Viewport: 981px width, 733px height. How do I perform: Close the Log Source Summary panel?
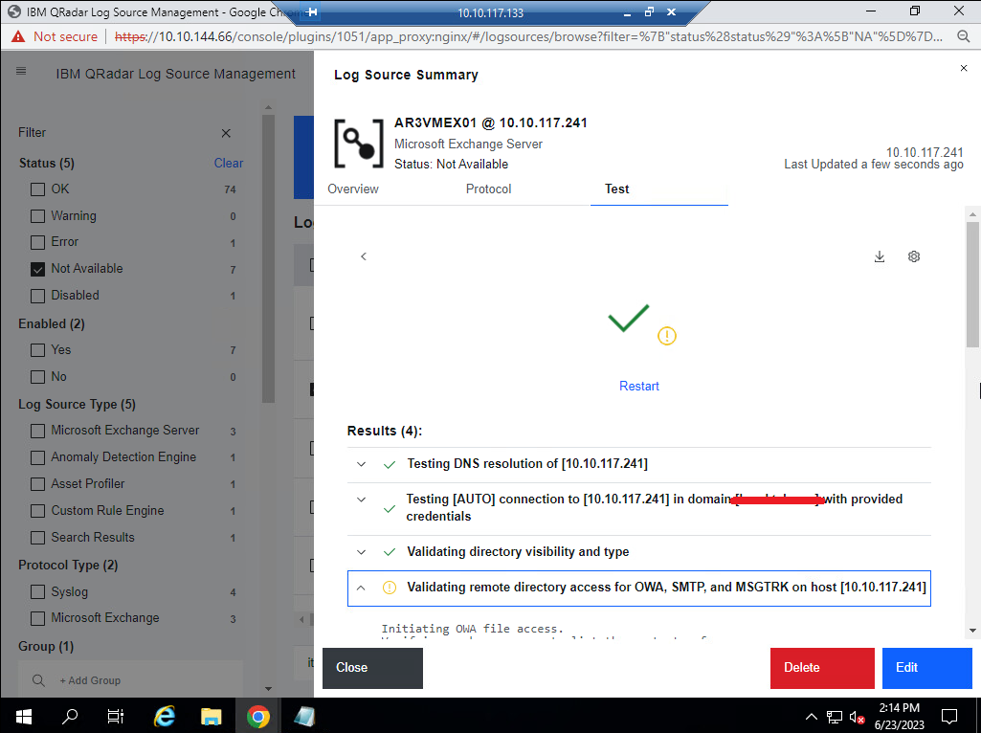tap(964, 68)
